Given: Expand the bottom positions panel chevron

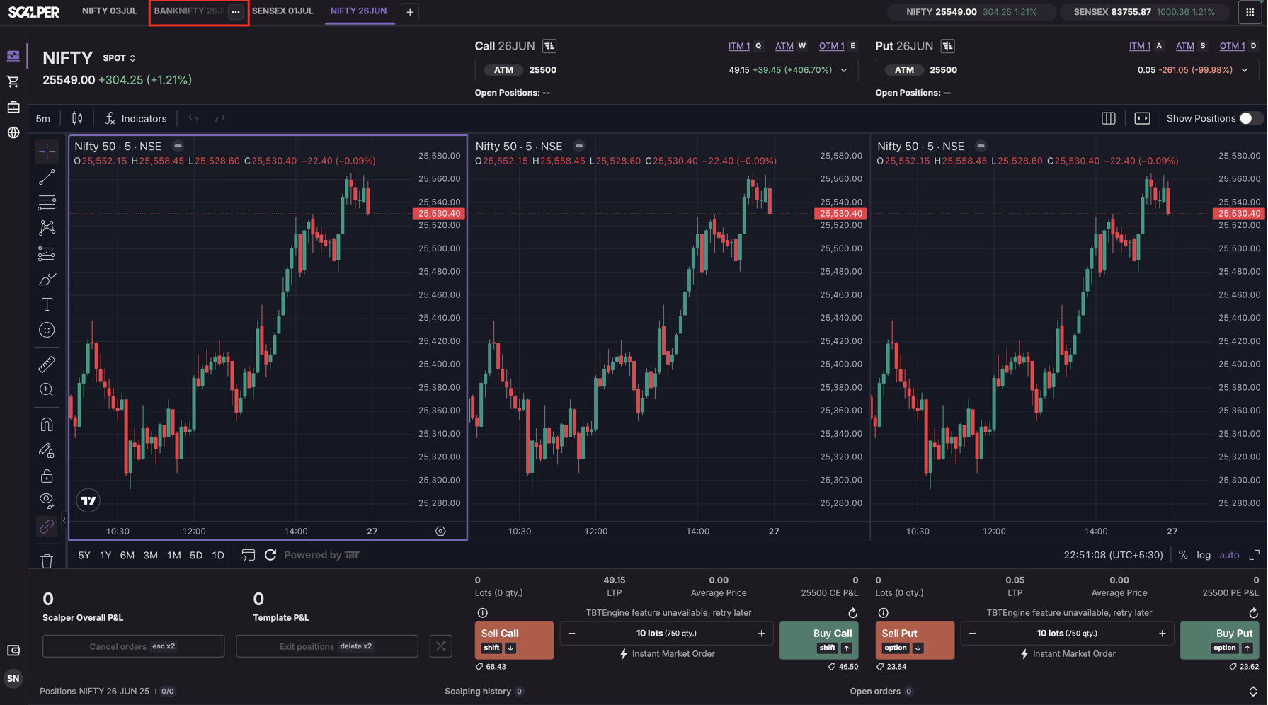Looking at the screenshot, I should click(1252, 691).
